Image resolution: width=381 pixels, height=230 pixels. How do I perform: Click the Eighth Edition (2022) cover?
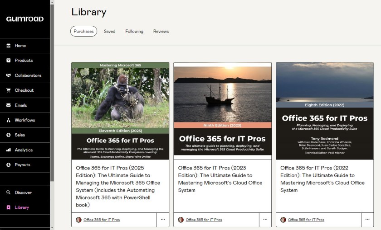[x=325, y=111]
